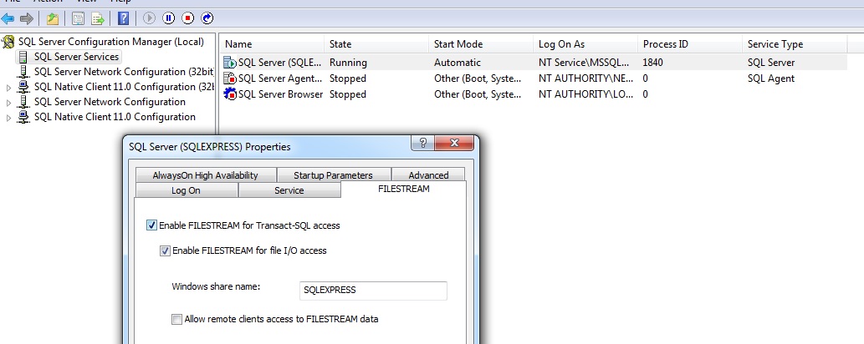The image size is (864, 344).
Task: Sort by the Log On As column header
Action: [x=585, y=44]
